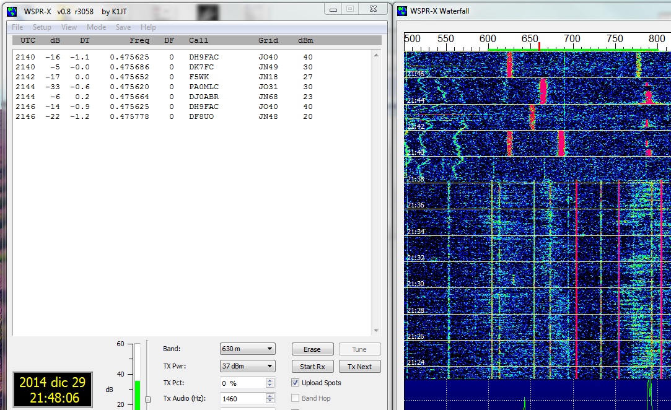Minimize the WSPR-X main window
This screenshot has height=410, width=671.
coord(333,9)
